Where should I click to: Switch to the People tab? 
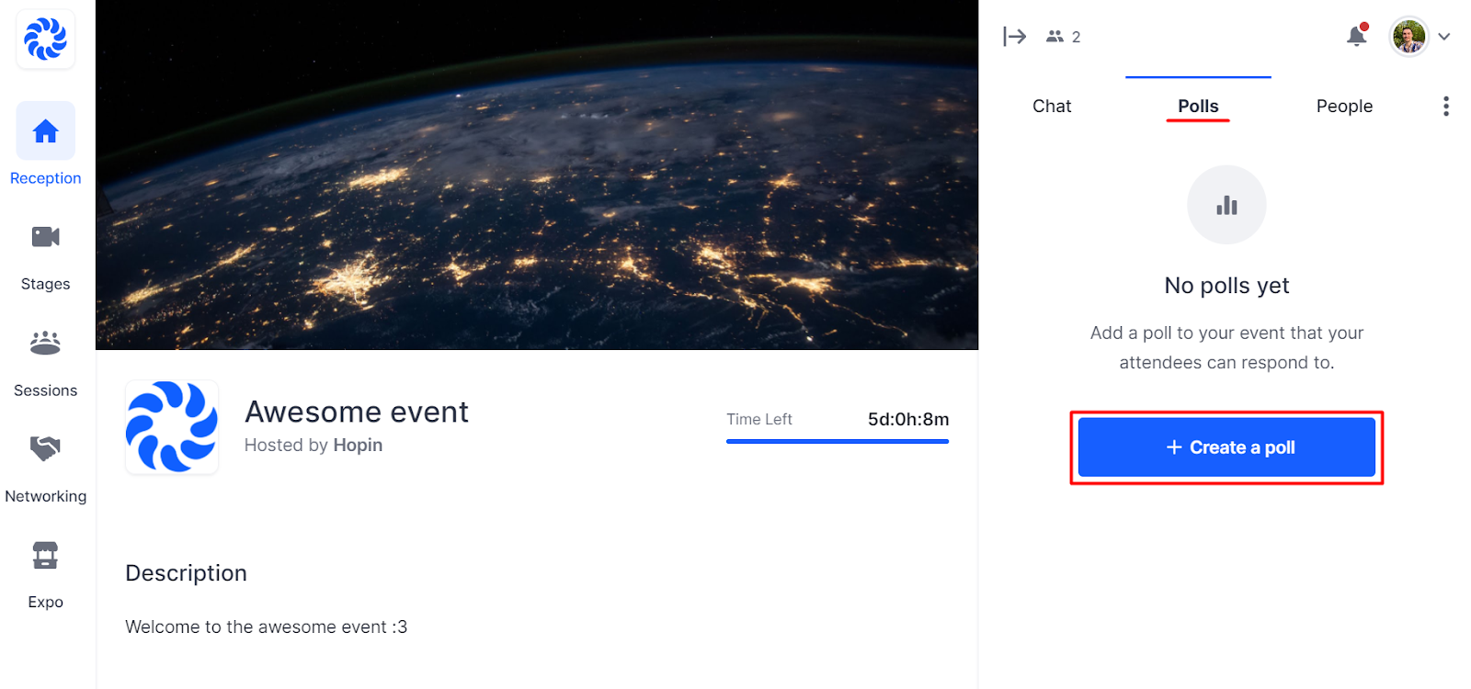(x=1344, y=107)
